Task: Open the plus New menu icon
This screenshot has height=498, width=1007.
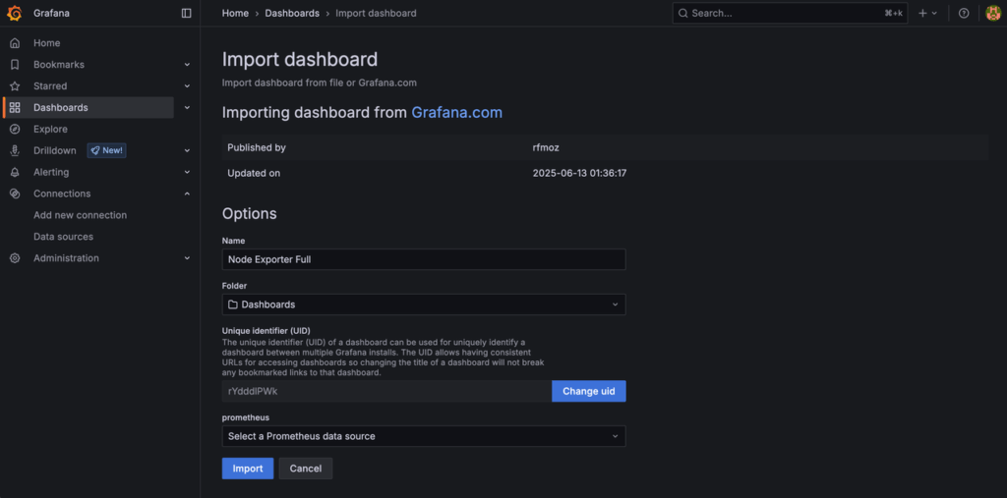Action: click(927, 13)
